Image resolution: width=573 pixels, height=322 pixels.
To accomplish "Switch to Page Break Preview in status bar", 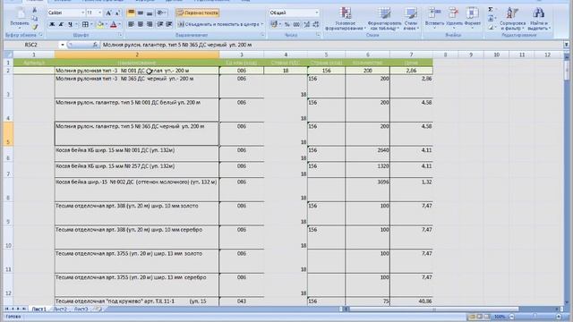I will click(x=487, y=317).
